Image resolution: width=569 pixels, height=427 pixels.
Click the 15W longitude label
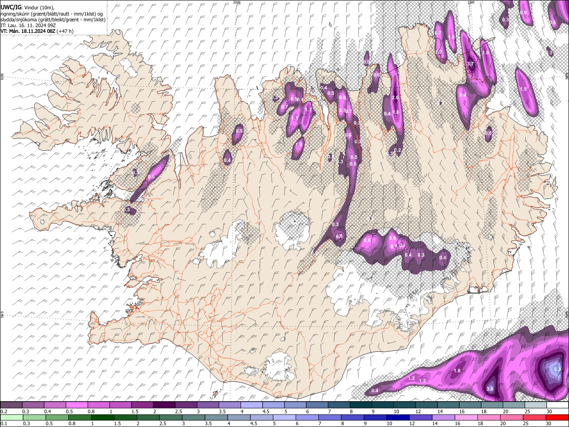(471, 2)
